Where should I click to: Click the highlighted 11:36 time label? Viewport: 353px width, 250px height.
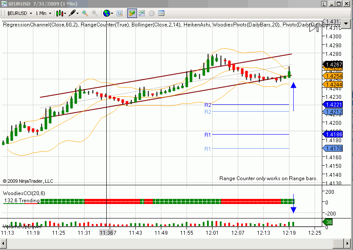coord(106,233)
